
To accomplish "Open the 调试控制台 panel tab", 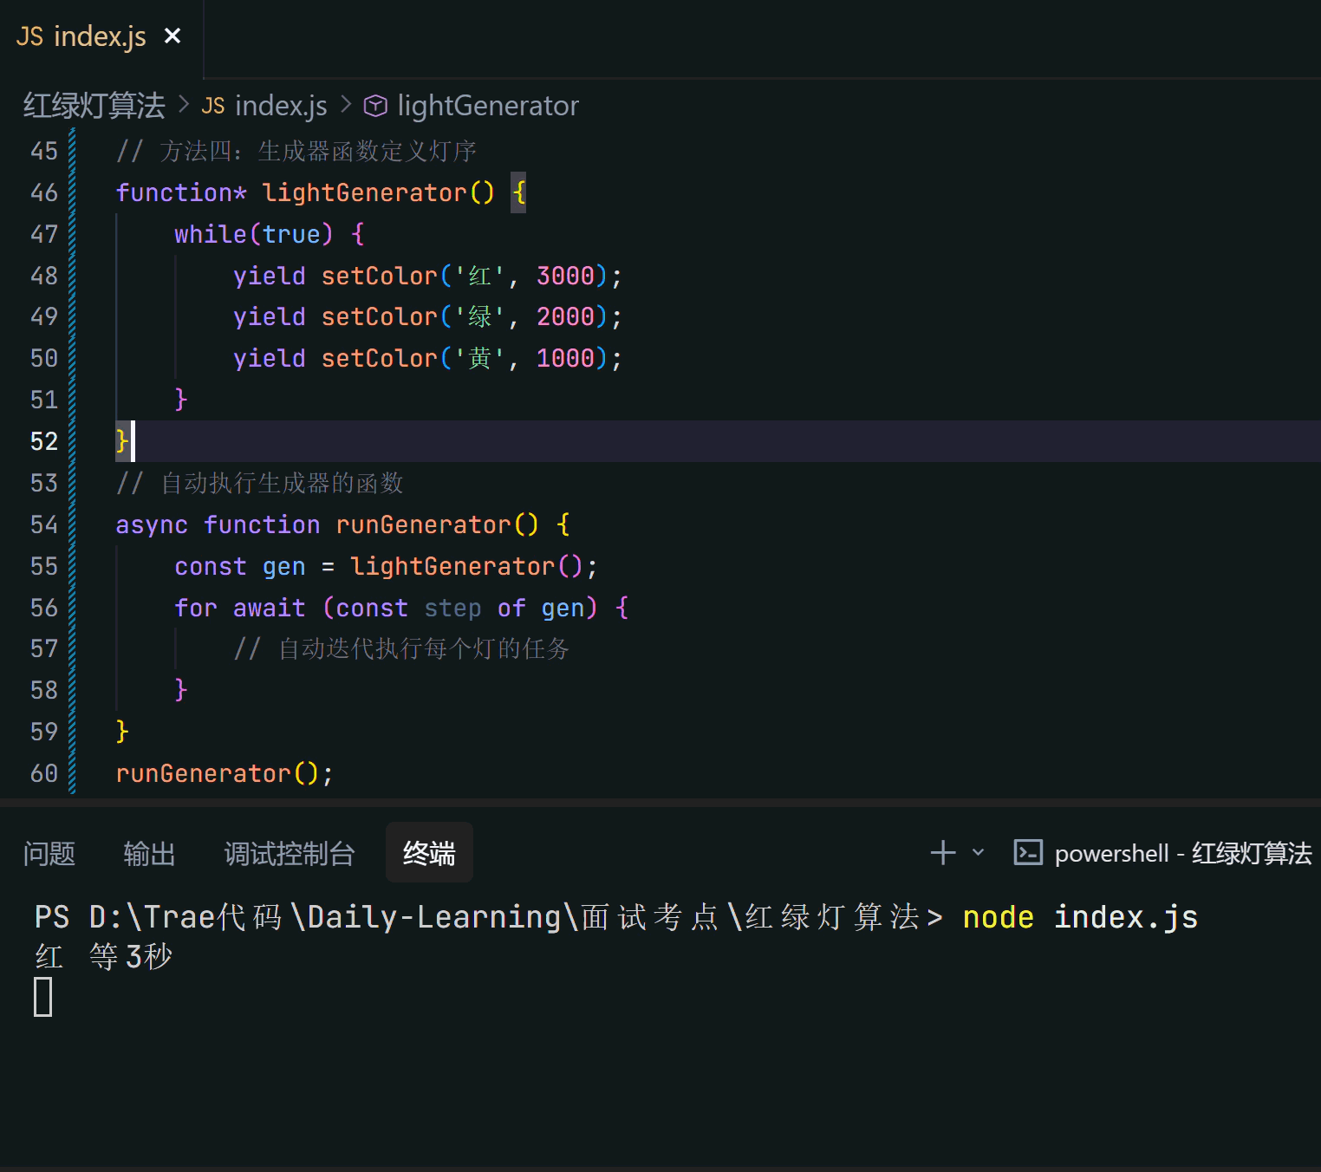I will click(290, 854).
